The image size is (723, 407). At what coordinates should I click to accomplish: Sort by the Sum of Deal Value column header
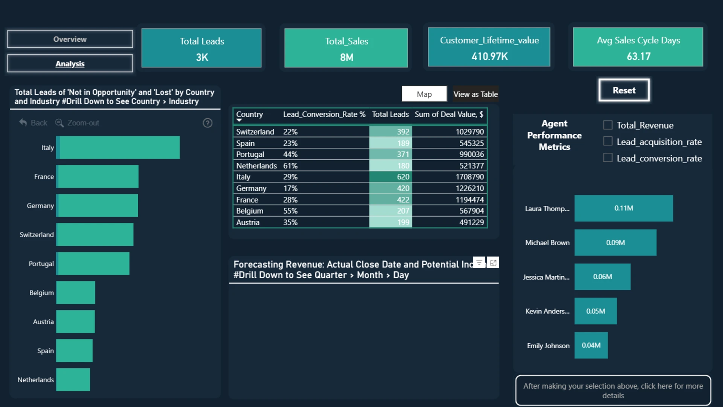coord(449,115)
